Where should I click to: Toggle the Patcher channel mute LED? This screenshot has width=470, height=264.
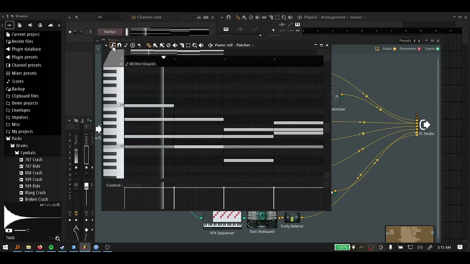coord(70,32)
